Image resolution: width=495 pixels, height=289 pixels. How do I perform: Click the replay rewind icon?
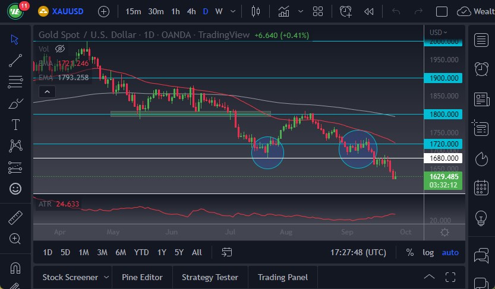coord(369,11)
